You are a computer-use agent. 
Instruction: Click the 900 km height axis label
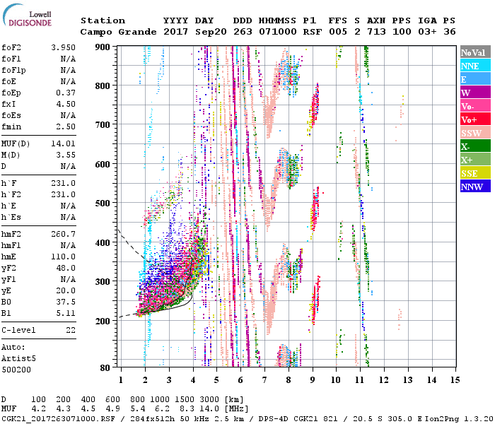(103, 47)
